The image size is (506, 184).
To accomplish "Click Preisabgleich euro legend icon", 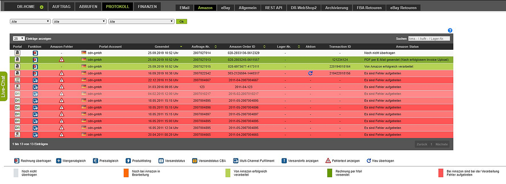I will tap(95, 161).
